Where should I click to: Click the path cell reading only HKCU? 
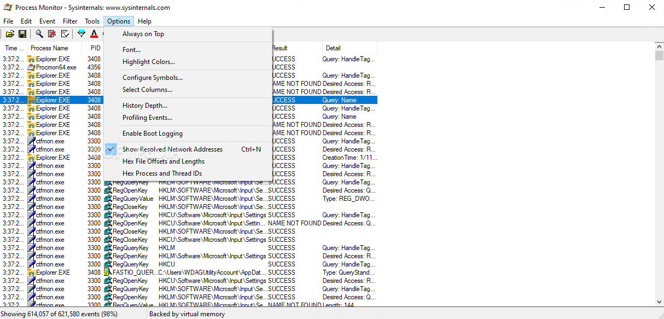coord(167,264)
